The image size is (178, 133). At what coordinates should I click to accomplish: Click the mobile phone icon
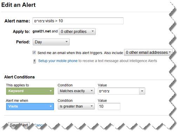(x=34, y=61)
